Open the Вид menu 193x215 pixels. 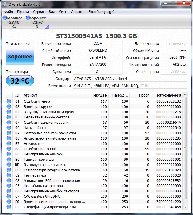52,12
